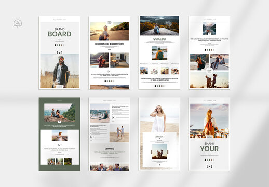Click the OCCUSCID ERORPORE heading
This screenshot has height=187, width=269.
(110, 44)
